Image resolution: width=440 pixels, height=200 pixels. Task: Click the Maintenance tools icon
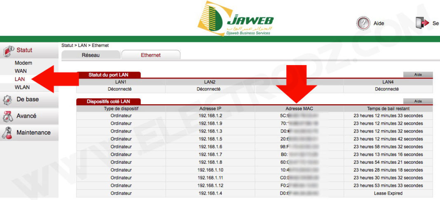7,133
